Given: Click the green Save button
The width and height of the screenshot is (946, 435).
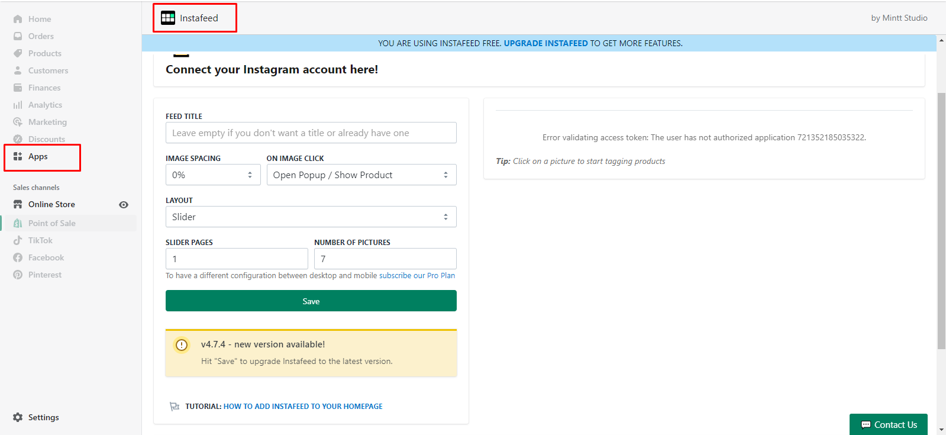Looking at the screenshot, I should pos(311,301).
